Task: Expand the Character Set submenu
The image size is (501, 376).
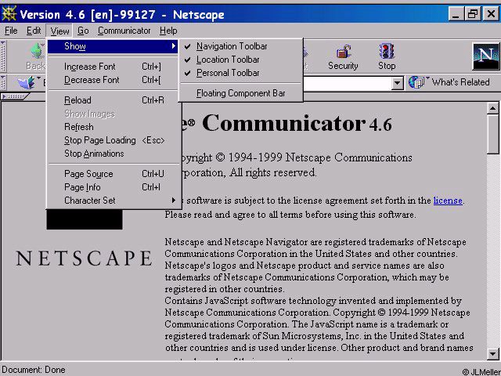Action: pos(113,201)
